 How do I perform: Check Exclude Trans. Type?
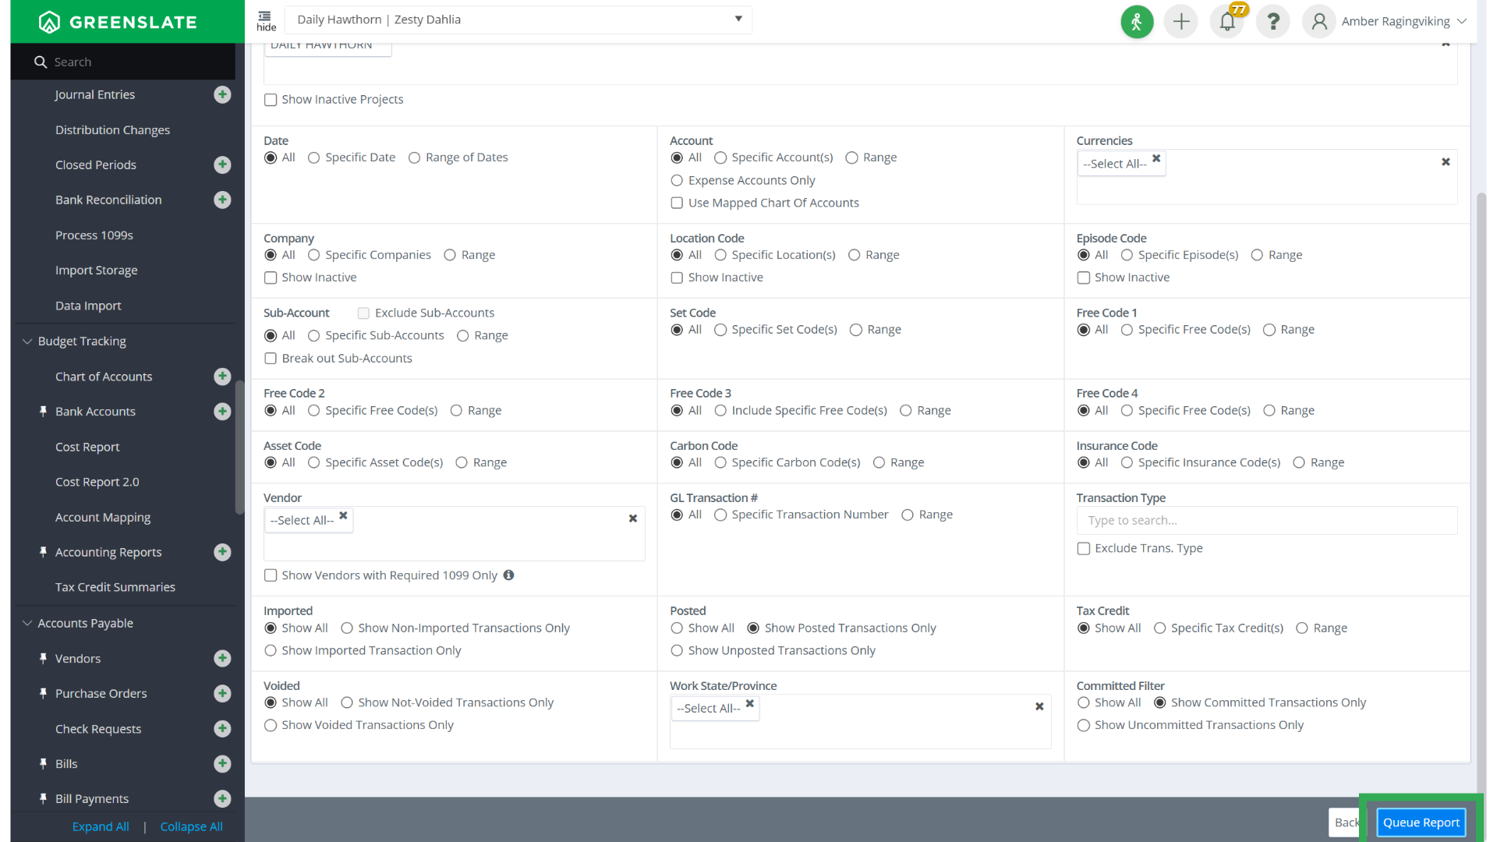coord(1084,549)
